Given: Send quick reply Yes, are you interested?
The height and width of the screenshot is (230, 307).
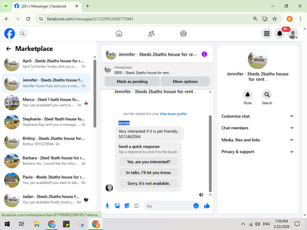Looking at the screenshot, I should coord(149,162).
